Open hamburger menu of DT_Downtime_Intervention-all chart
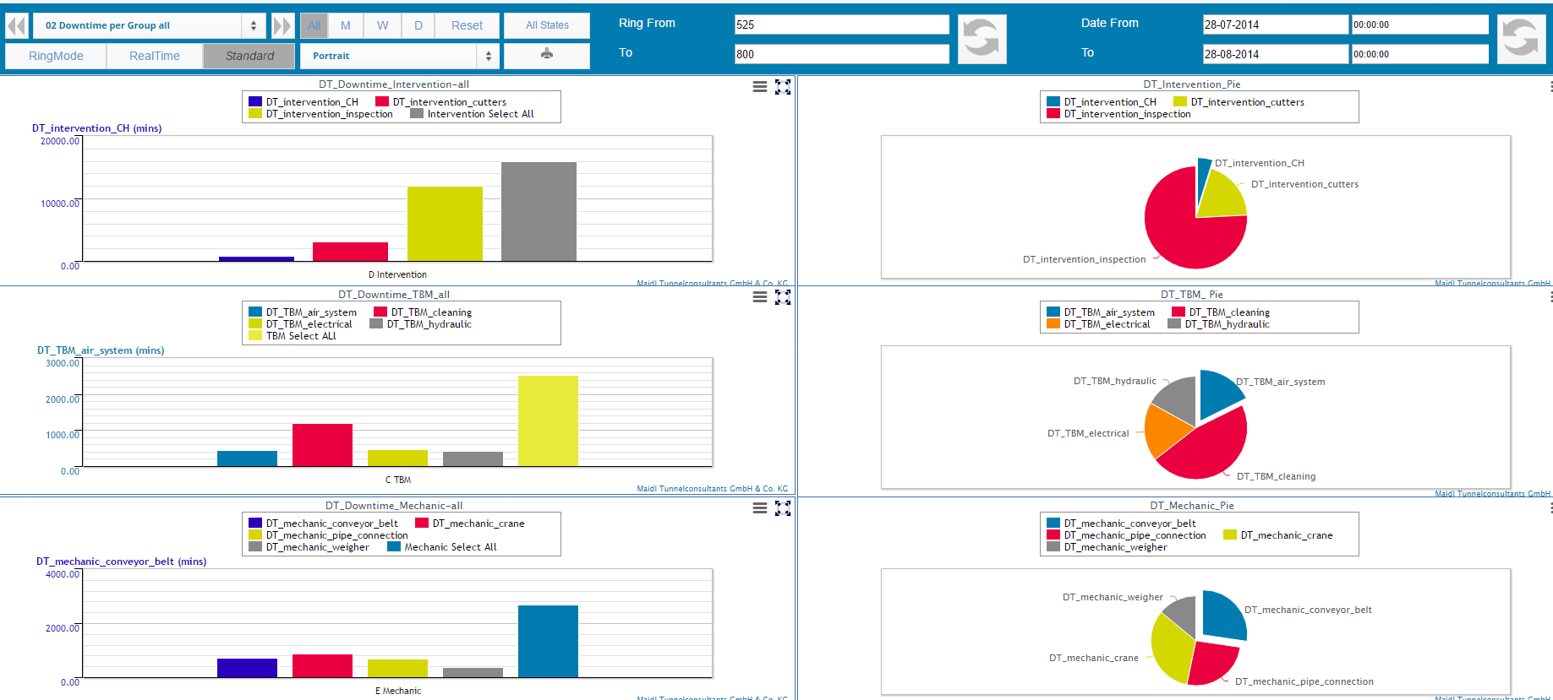This screenshot has width=1553, height=700. 759,87
